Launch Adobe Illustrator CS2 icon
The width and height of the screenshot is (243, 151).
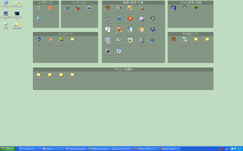[141, 30]
